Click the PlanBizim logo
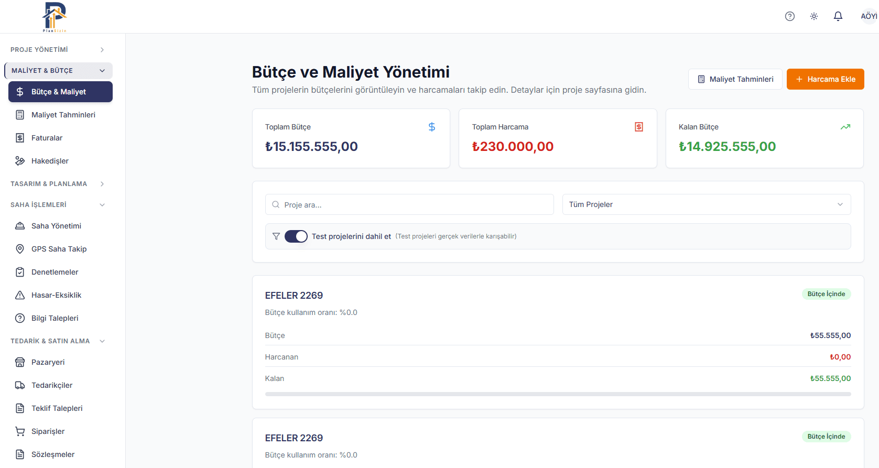 tap(55, 17)
